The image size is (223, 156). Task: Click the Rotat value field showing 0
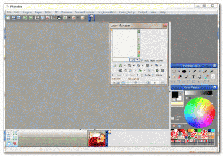[x=155, y=83]
